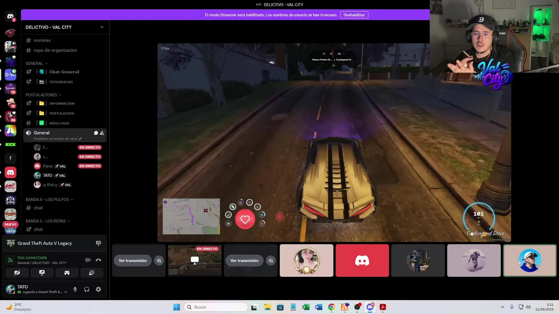Disconnect from voice with the hang-up icon
The width and height of the screenshot is (559, 314).
tap(98, 260)
